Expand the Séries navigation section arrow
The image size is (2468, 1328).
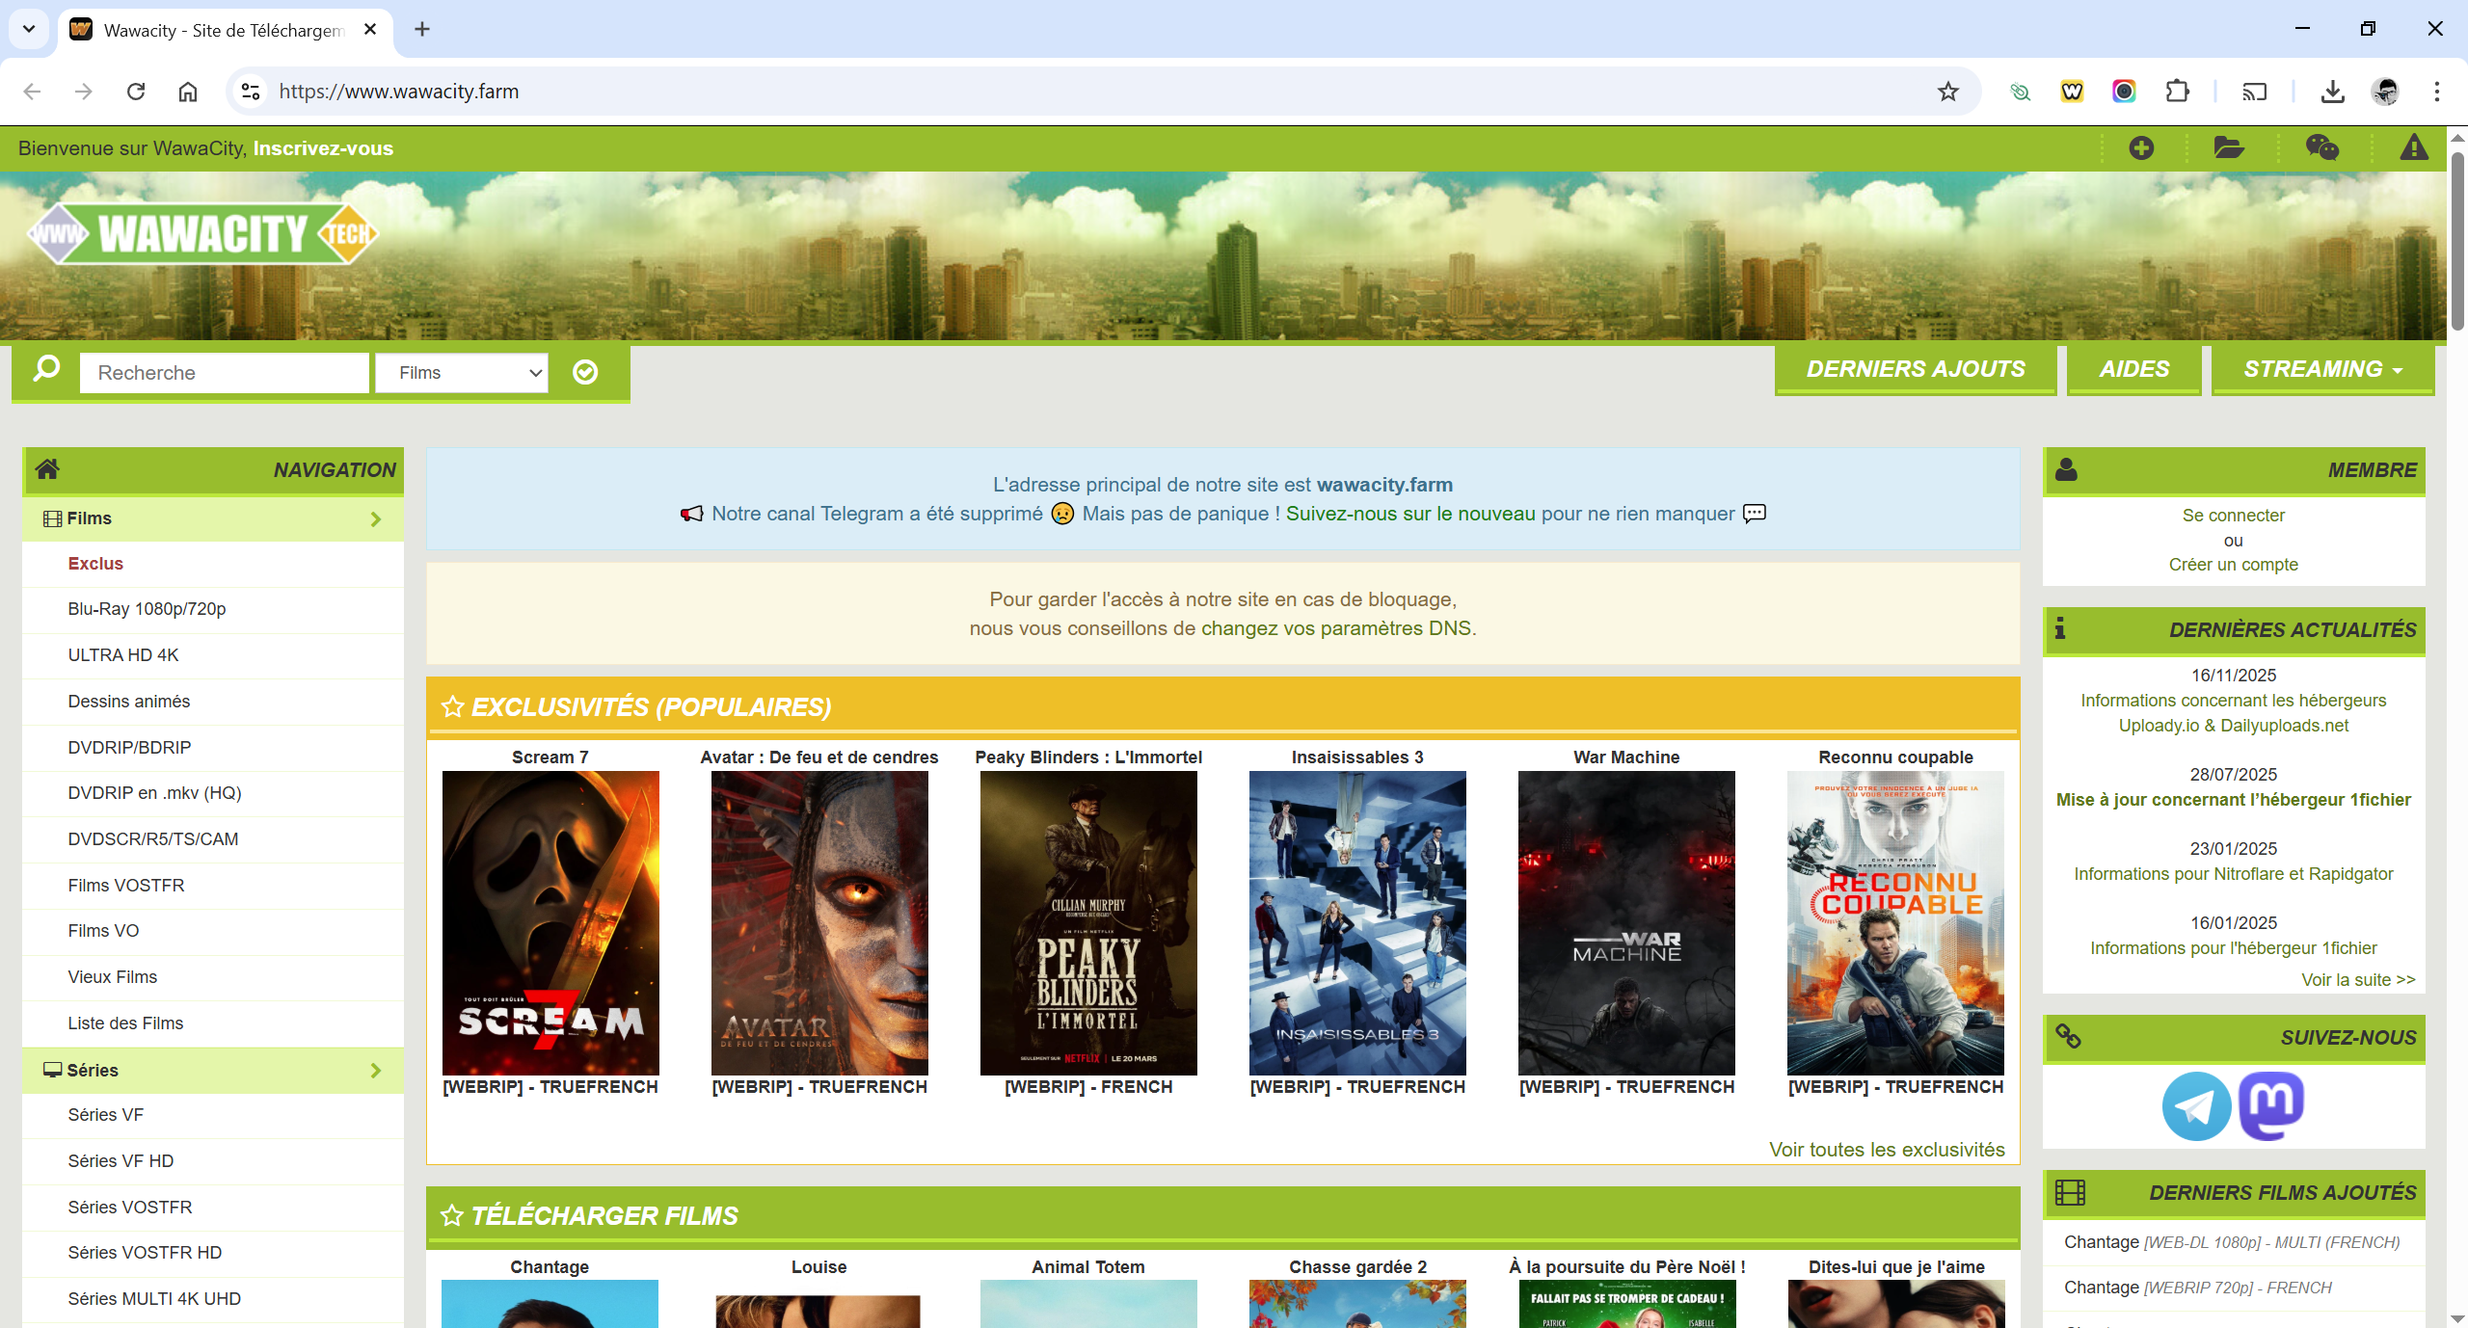(376, 1071)
